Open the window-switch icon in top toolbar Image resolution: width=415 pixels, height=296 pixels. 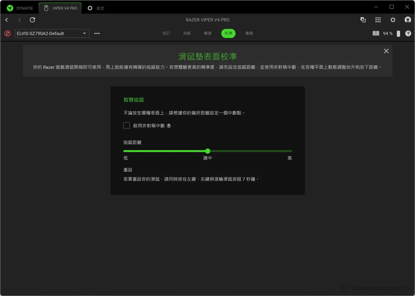(x=363, y=20)
